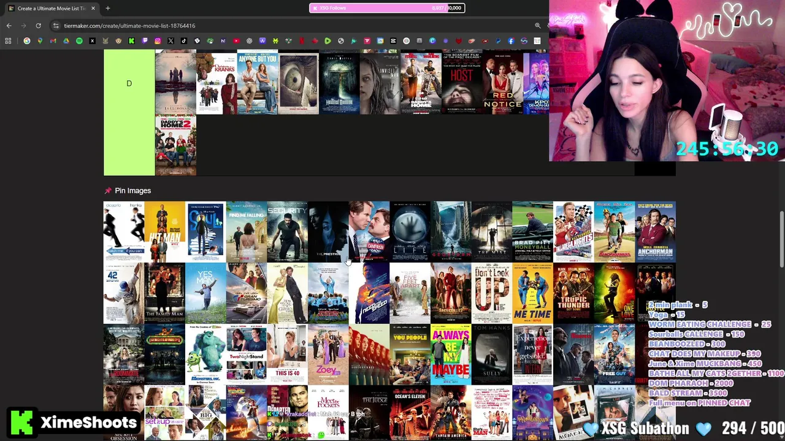The image size is (785, 441).
Task: Open the green Kick bookmark
Action: click(x=131, y=41)
